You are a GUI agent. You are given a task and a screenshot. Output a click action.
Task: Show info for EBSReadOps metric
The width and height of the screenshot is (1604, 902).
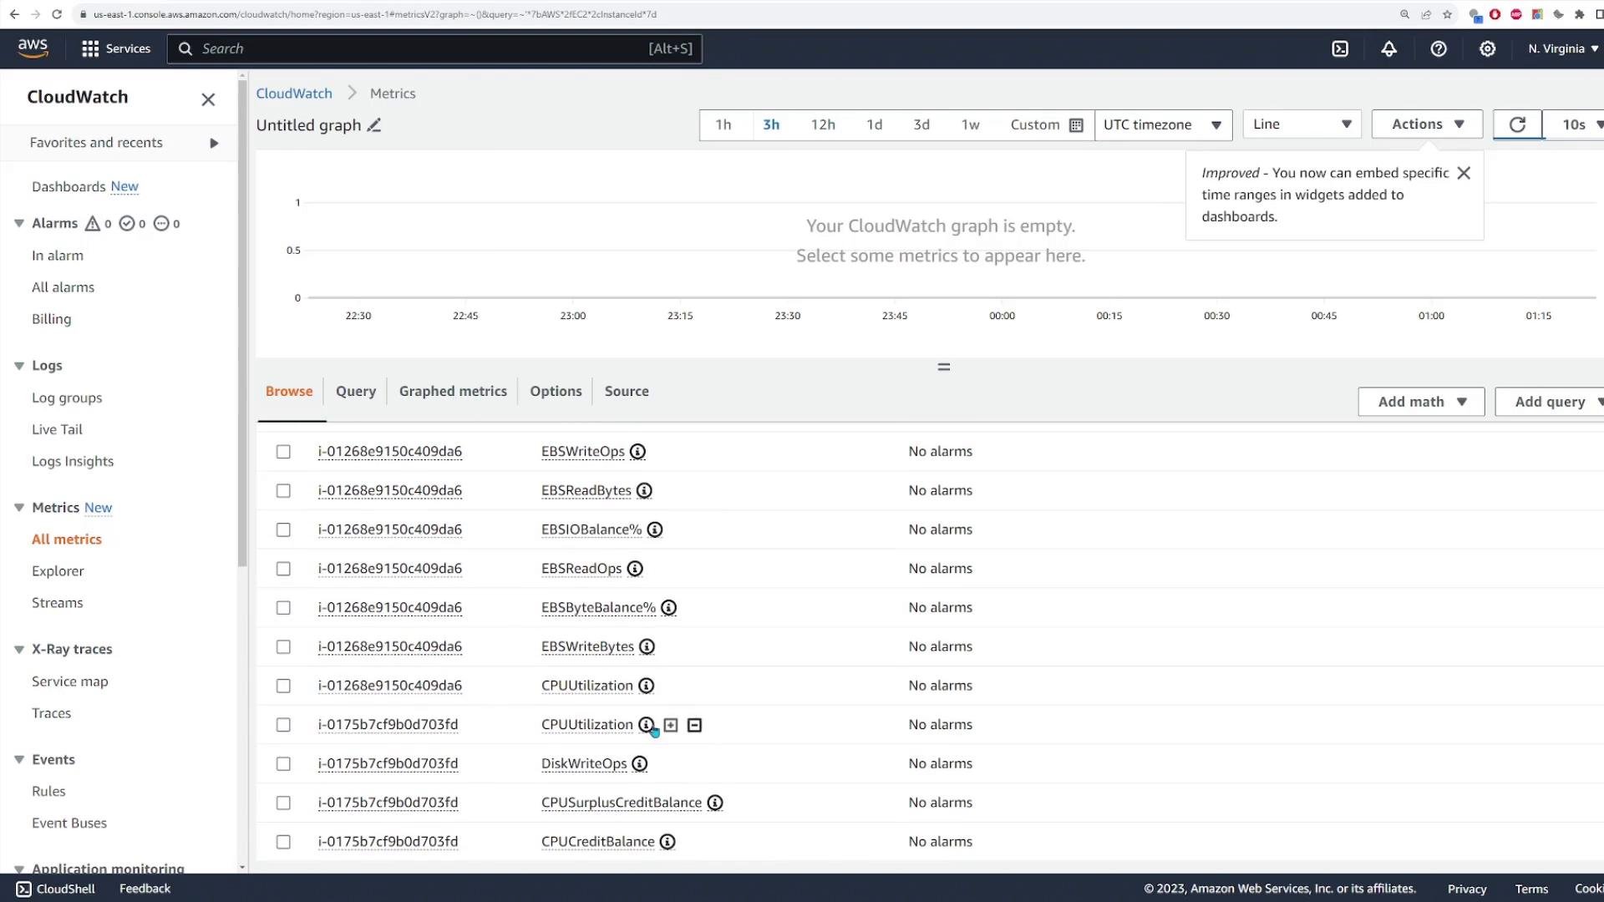[635, 569]
